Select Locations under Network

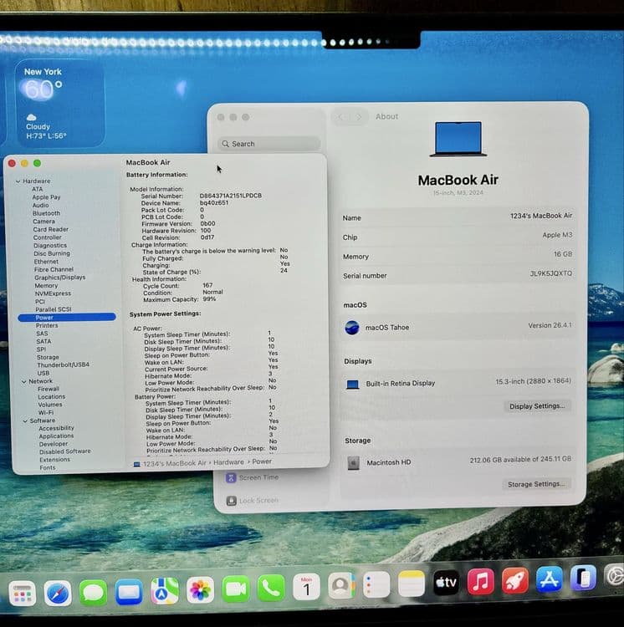point(52,396)
